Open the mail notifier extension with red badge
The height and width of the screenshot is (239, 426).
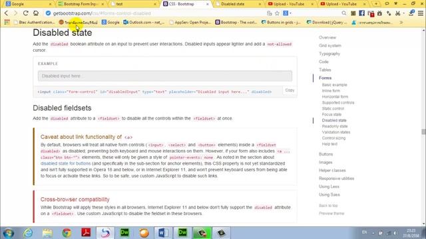click(x=371, y=13)
